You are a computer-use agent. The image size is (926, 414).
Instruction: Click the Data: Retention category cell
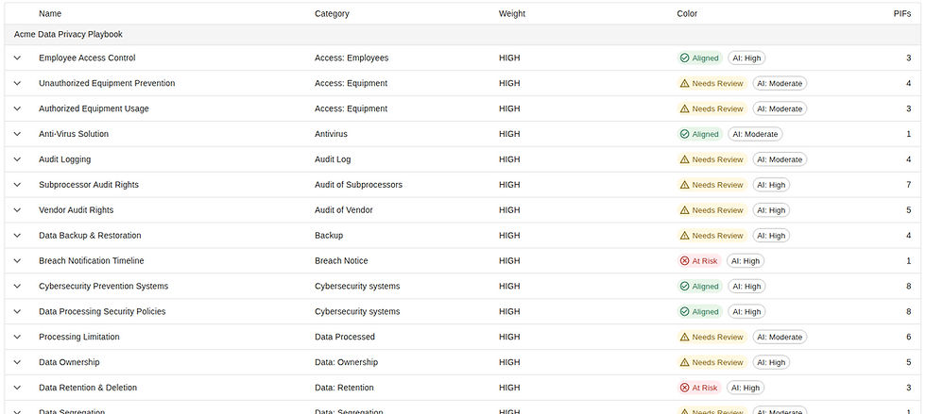[x=344, y=388]
